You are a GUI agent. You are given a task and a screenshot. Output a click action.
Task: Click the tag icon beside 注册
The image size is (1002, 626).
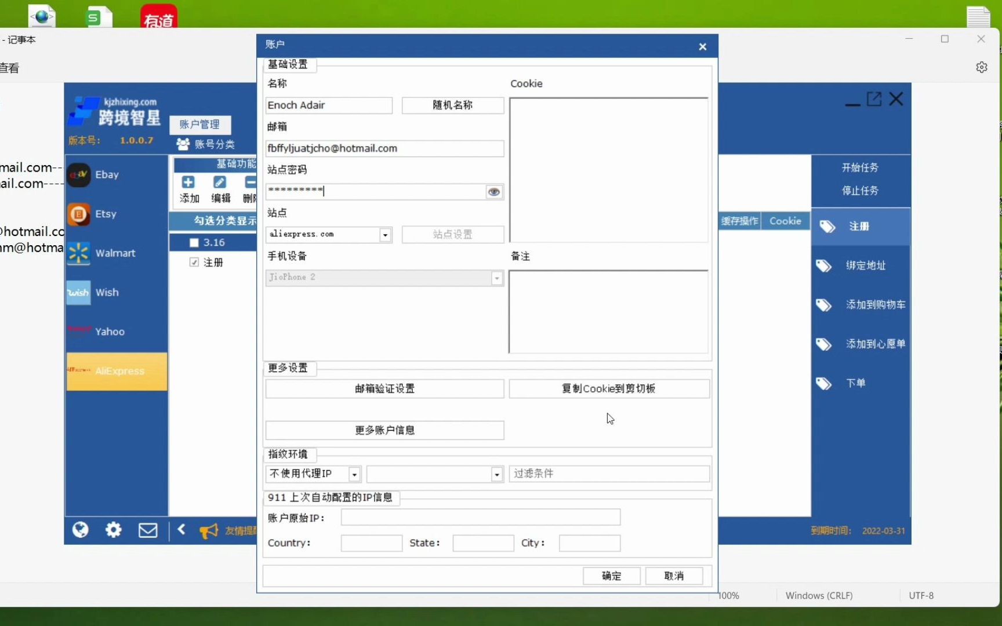pos(827,227)
